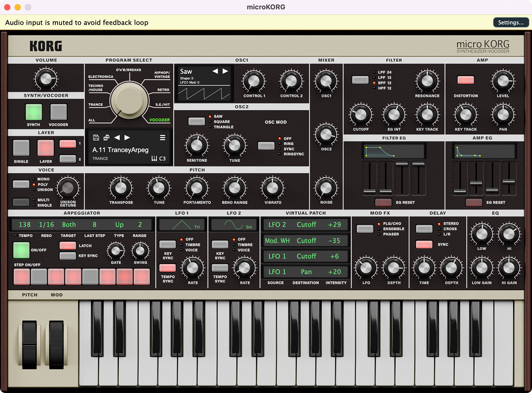Select VOCODER on program dial

160,120
